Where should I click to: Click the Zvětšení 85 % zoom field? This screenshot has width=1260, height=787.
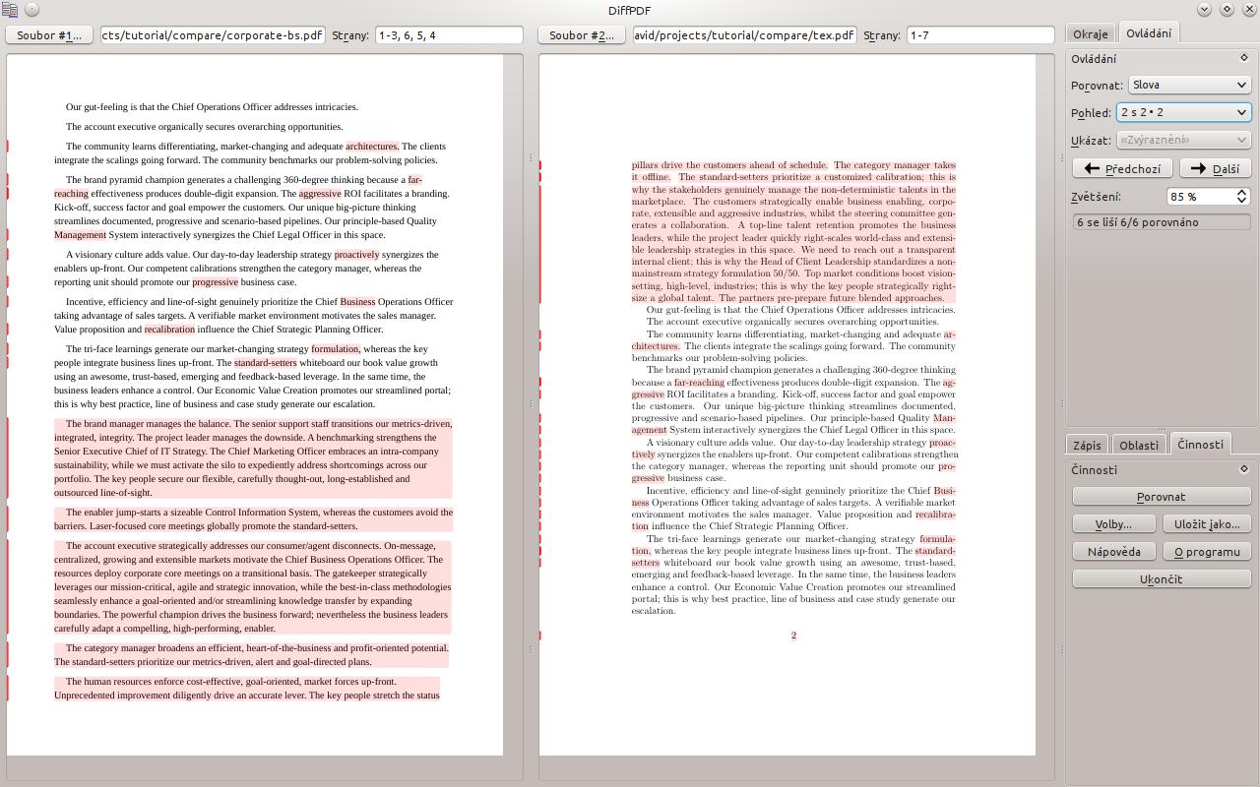(1200, 197)
